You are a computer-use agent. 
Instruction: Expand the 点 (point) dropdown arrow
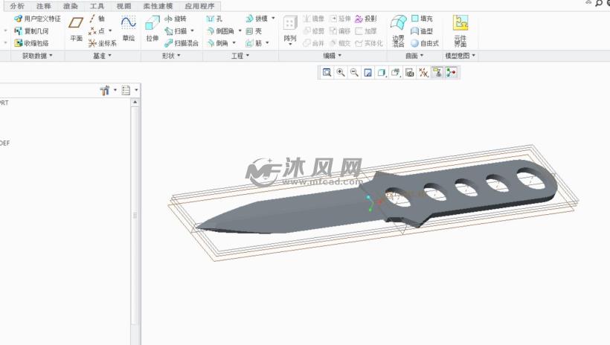point(111,30)
